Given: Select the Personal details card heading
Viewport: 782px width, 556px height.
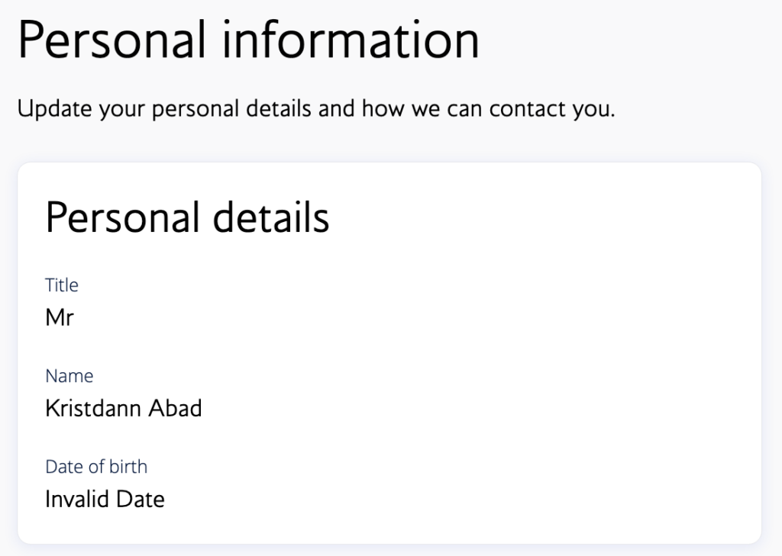Looking at the screenshot, I should pos(187,217).
